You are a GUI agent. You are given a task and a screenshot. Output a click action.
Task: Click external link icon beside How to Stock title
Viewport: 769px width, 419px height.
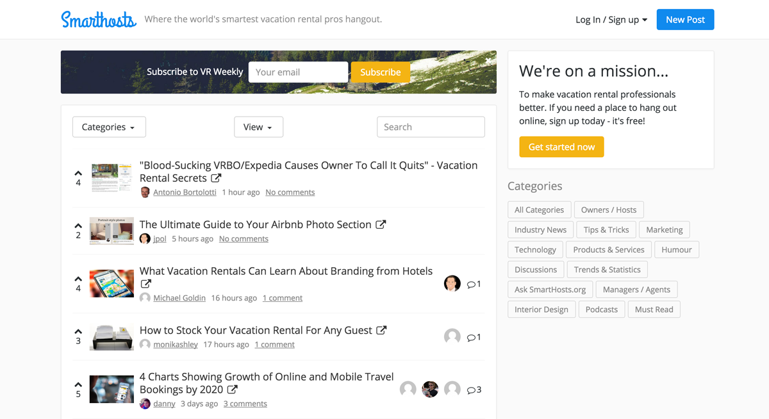381,331
